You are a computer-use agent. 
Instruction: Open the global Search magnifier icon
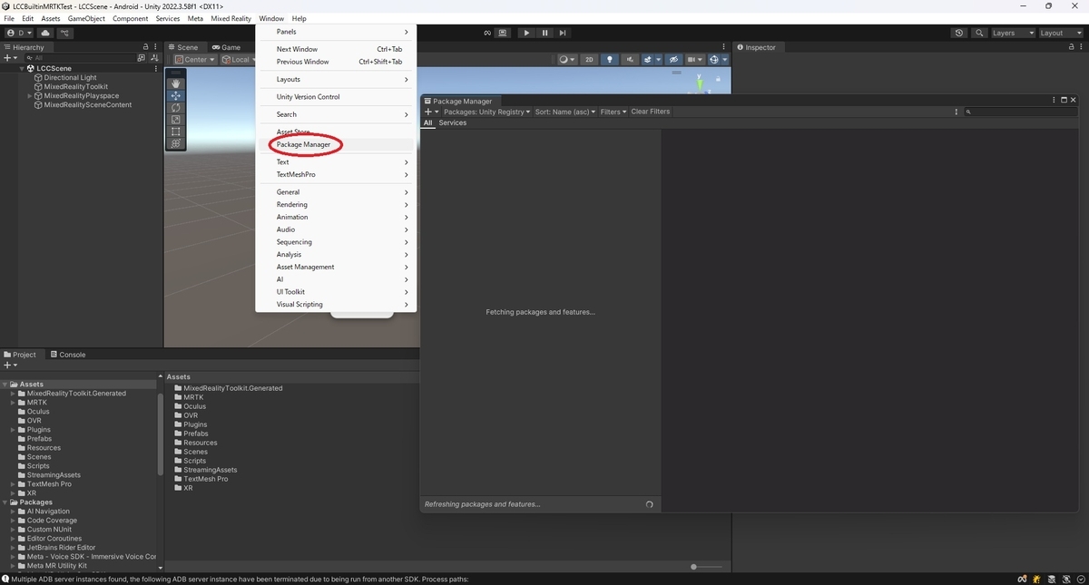pos(980,33)
